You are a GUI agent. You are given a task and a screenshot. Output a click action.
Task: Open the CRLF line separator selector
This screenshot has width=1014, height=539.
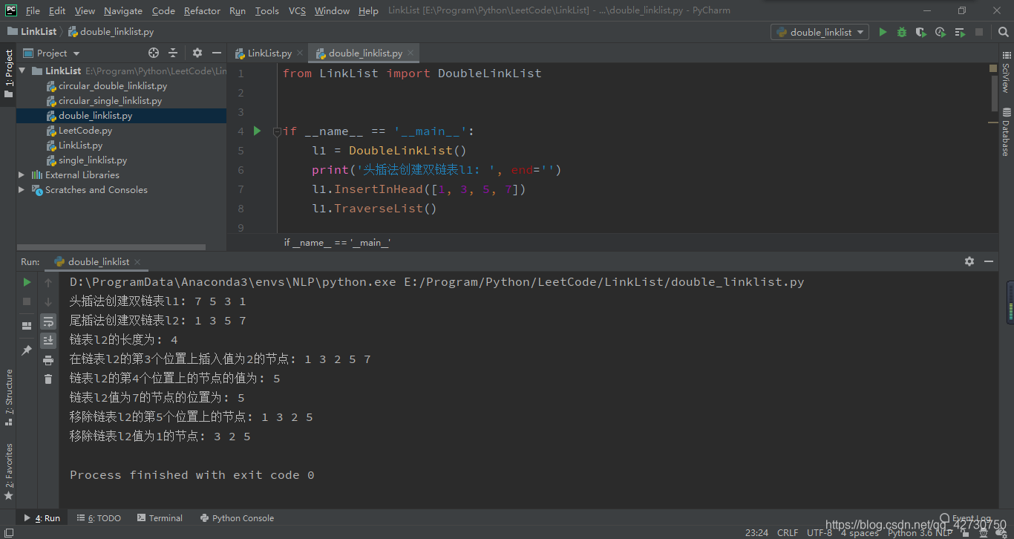[x=788, y=532]
